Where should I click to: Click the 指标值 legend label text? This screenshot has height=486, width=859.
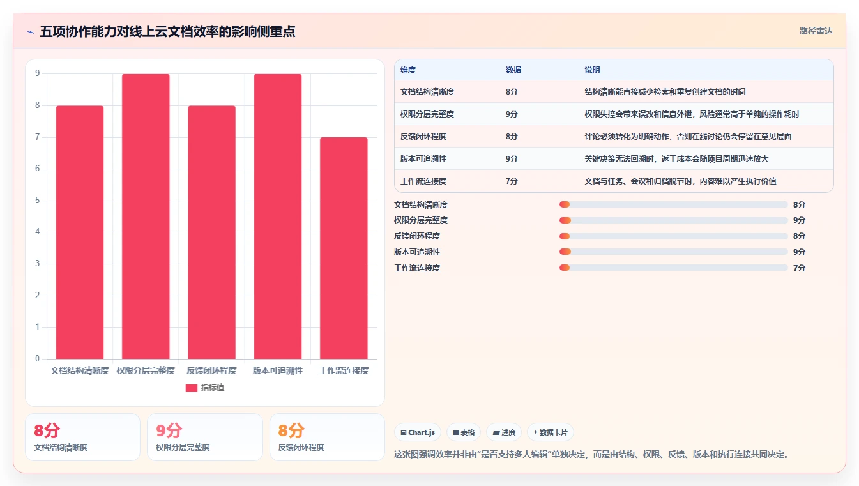pos(213,388)
